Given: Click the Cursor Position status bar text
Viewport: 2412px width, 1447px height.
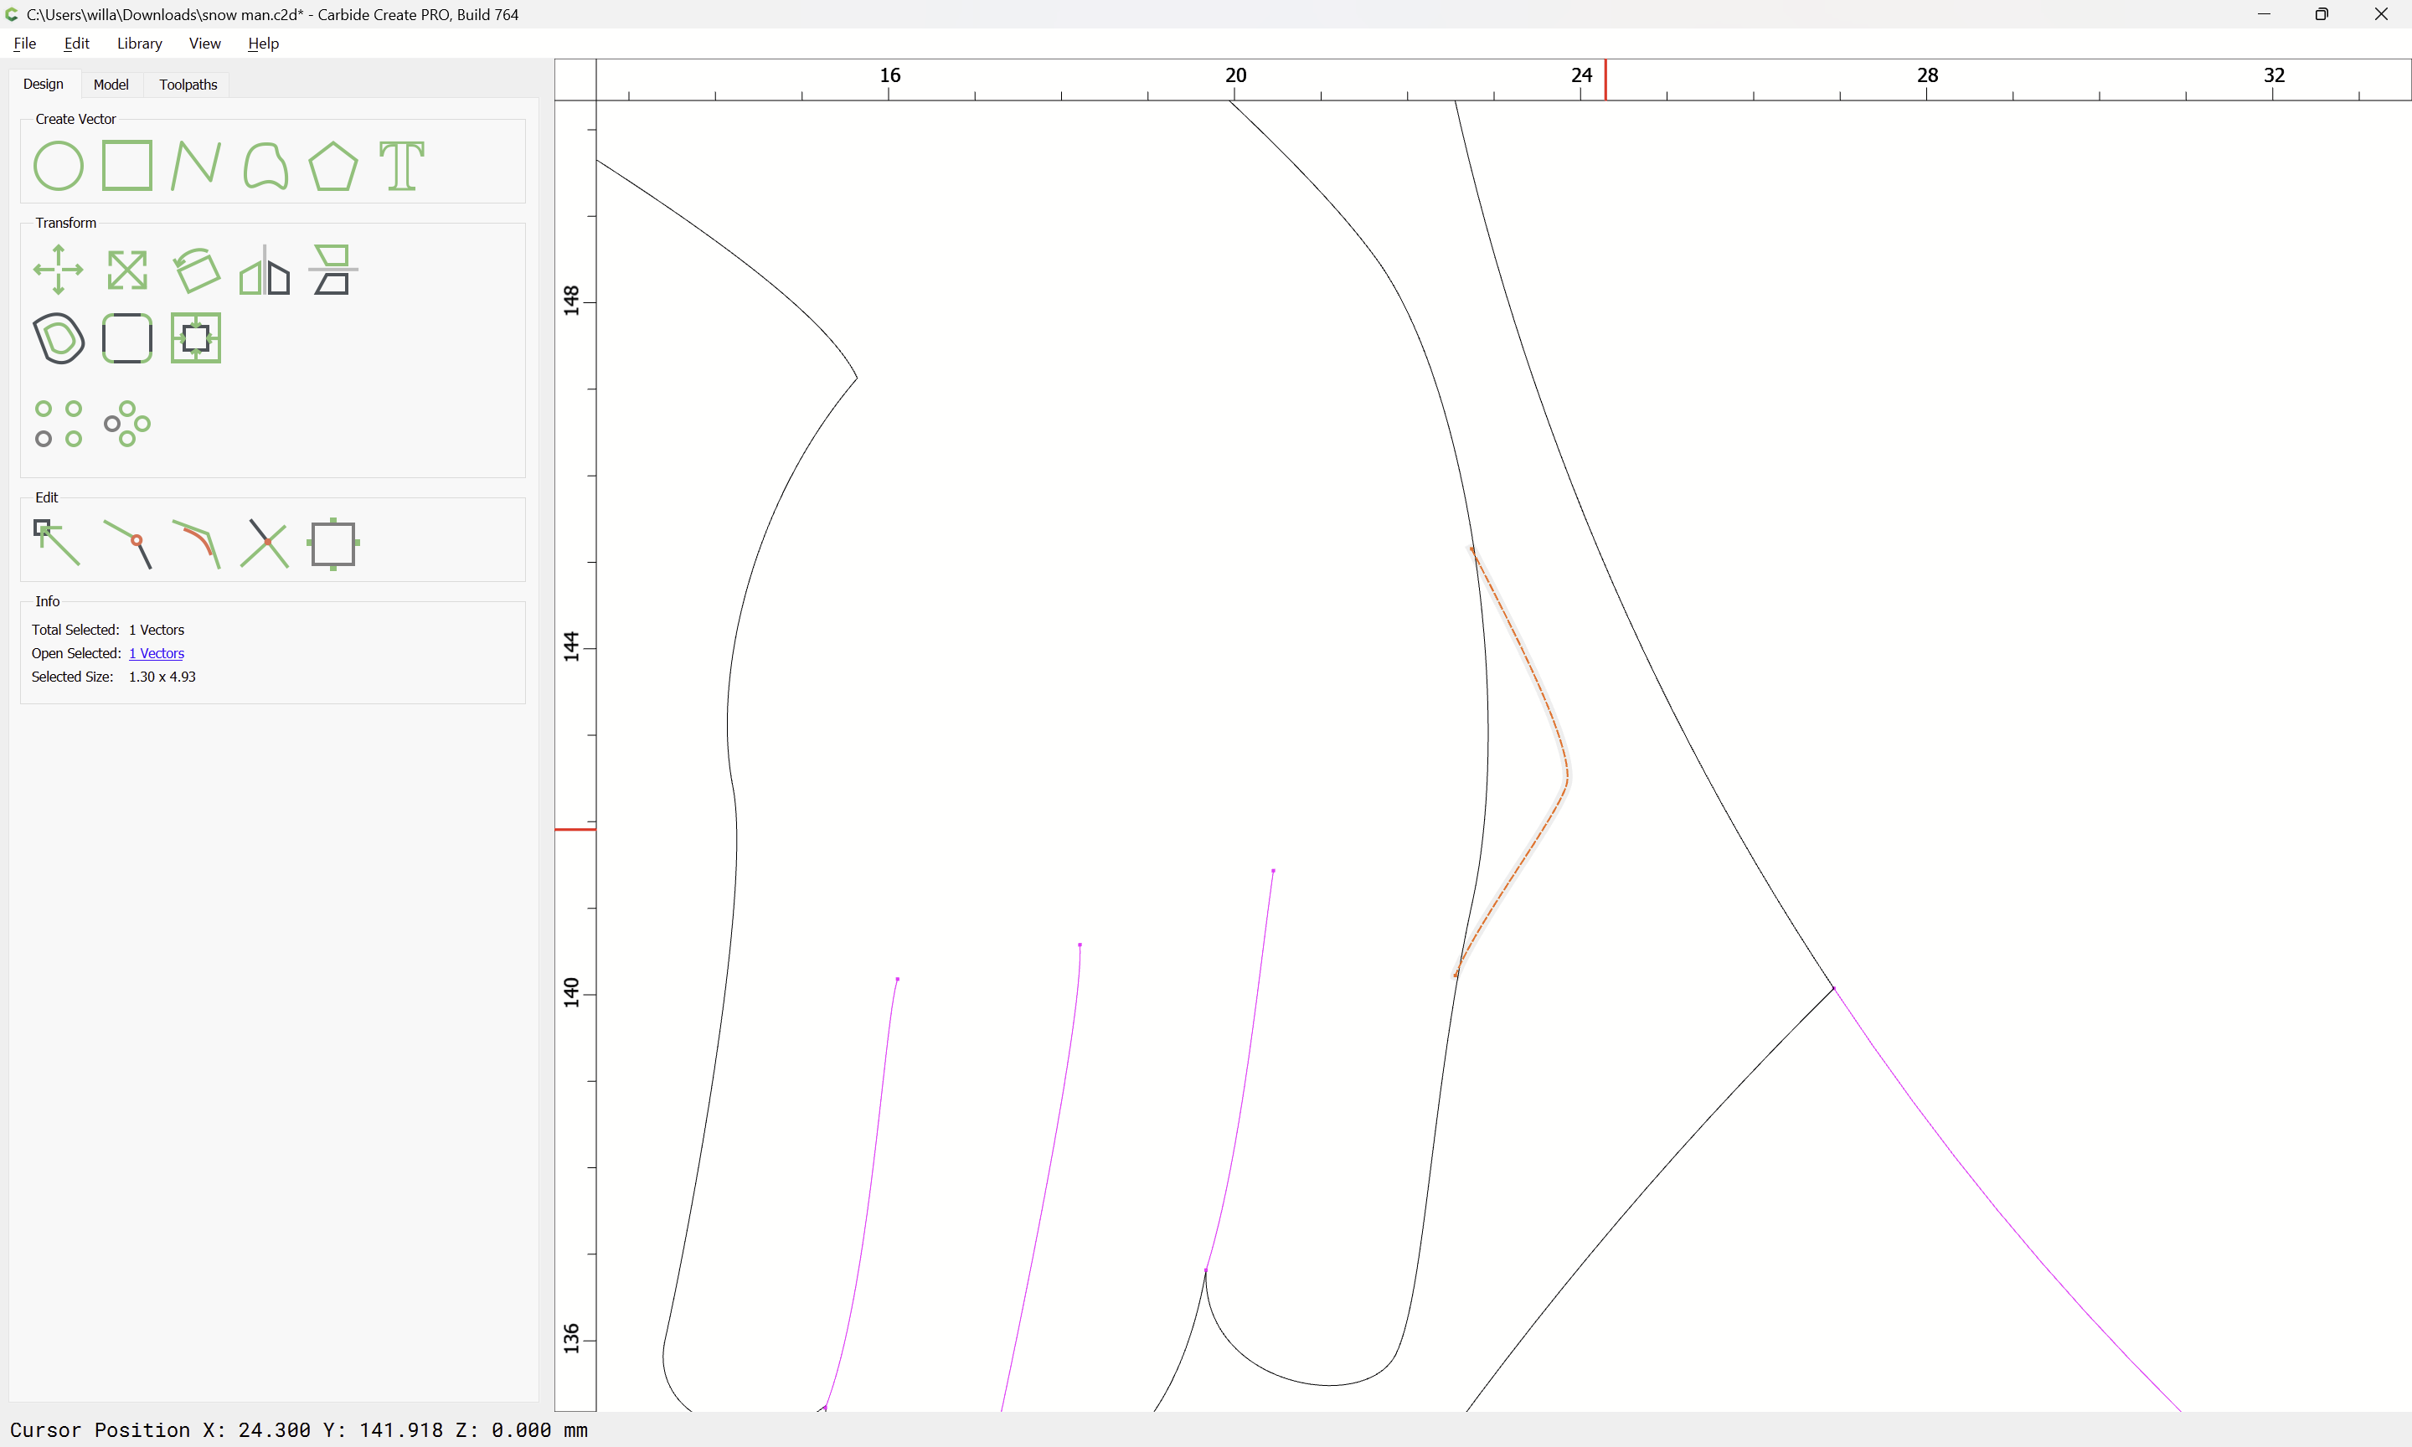Looking at the screenshot, I should coord(298,1429).
